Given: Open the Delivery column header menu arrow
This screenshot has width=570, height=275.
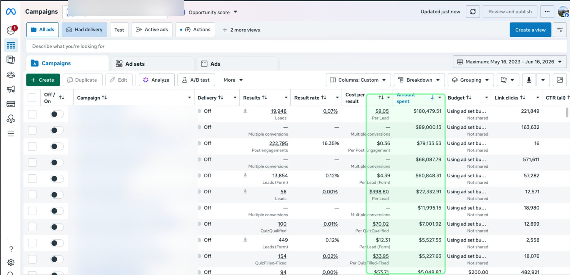Looking at the screenshot, I should click(235, 98).
